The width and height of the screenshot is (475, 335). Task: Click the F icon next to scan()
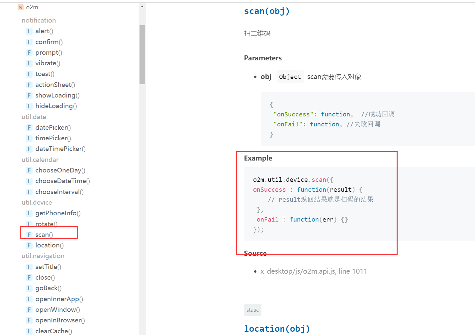click(29, 235)
